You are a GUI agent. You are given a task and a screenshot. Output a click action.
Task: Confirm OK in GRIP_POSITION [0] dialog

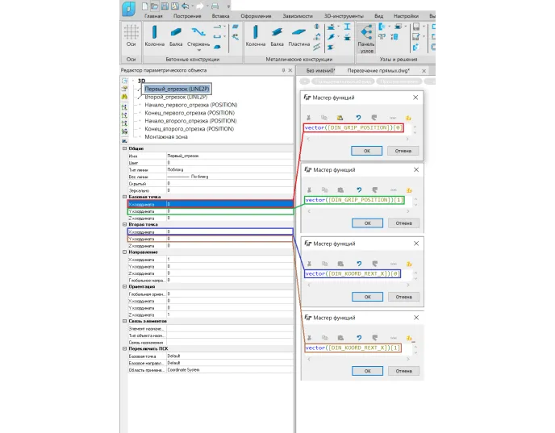[x=367, y=151]
